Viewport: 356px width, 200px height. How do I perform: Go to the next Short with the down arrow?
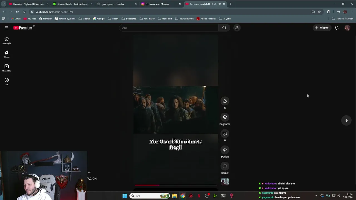(x=346, y=121)
